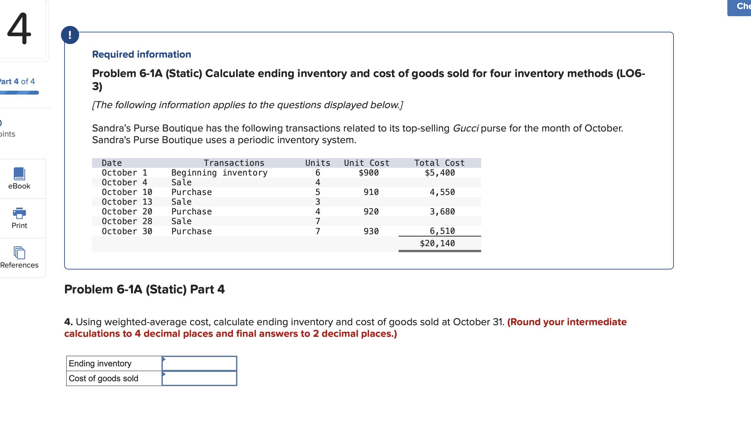Click the Required information link text

141,54
